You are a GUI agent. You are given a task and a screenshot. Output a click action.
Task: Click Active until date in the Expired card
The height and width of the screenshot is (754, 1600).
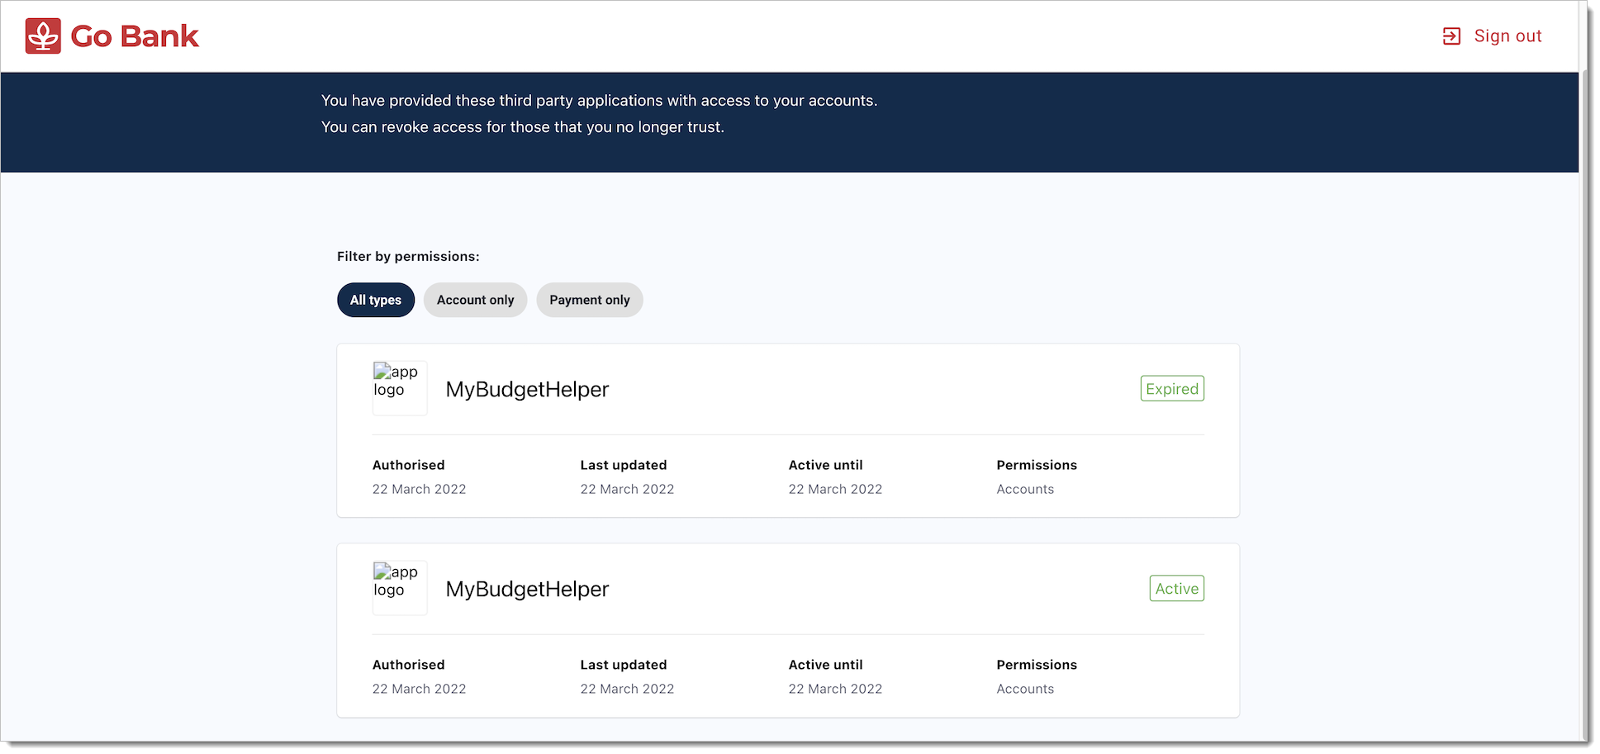[x=836, y=489]
